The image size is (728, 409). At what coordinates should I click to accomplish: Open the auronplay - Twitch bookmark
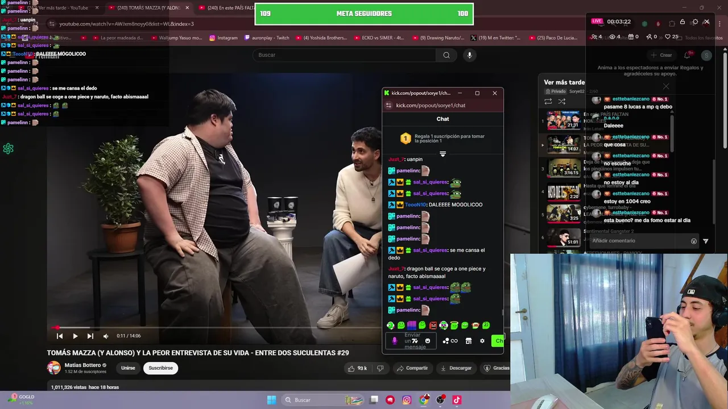coord(267,38)
